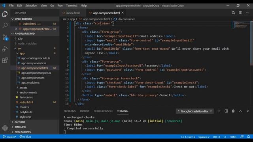Open the Search view in activity bar
The width and height of the screenshot is (253, 142).
(5, 25)
